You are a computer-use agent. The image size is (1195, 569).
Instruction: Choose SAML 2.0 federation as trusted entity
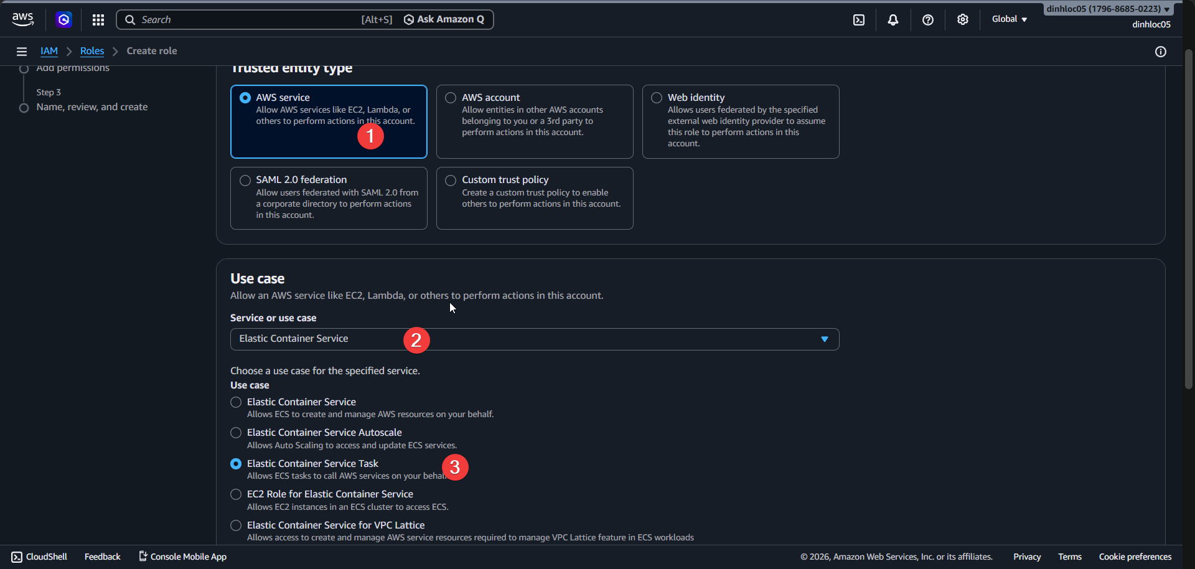[245, 180]
